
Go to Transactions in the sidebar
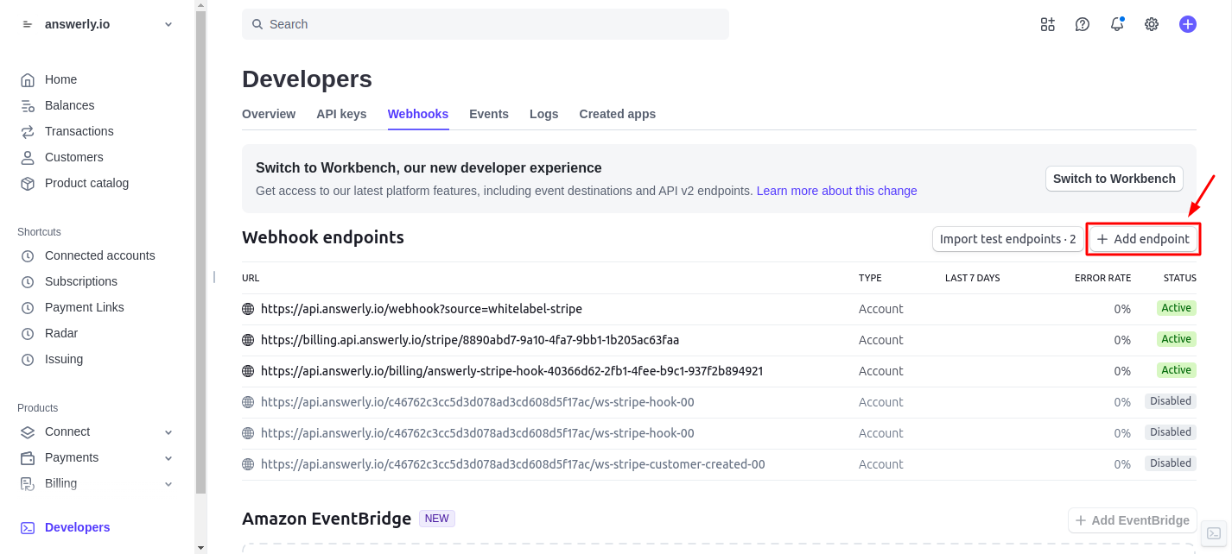coord(79,131)
